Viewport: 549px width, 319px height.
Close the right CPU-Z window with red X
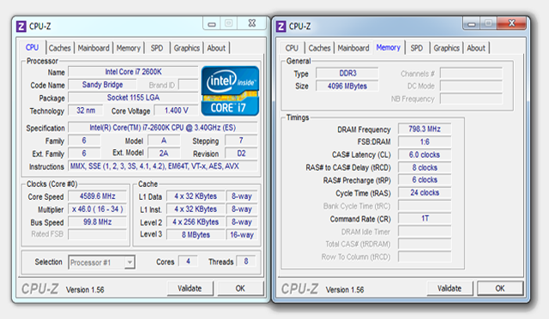point(511,23)
